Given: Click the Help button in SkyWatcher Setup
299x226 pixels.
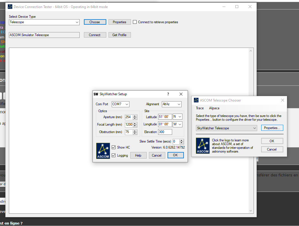Looking at the screenshot, I should [138, 155].
